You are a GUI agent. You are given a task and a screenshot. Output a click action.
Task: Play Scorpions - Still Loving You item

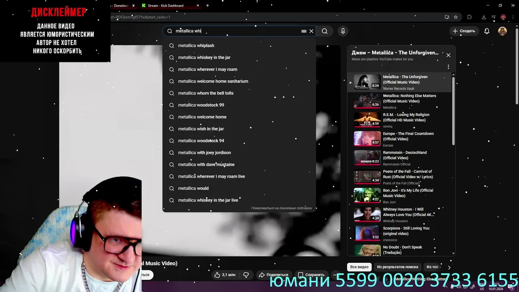pyautogui.click(x=399, y=234)
